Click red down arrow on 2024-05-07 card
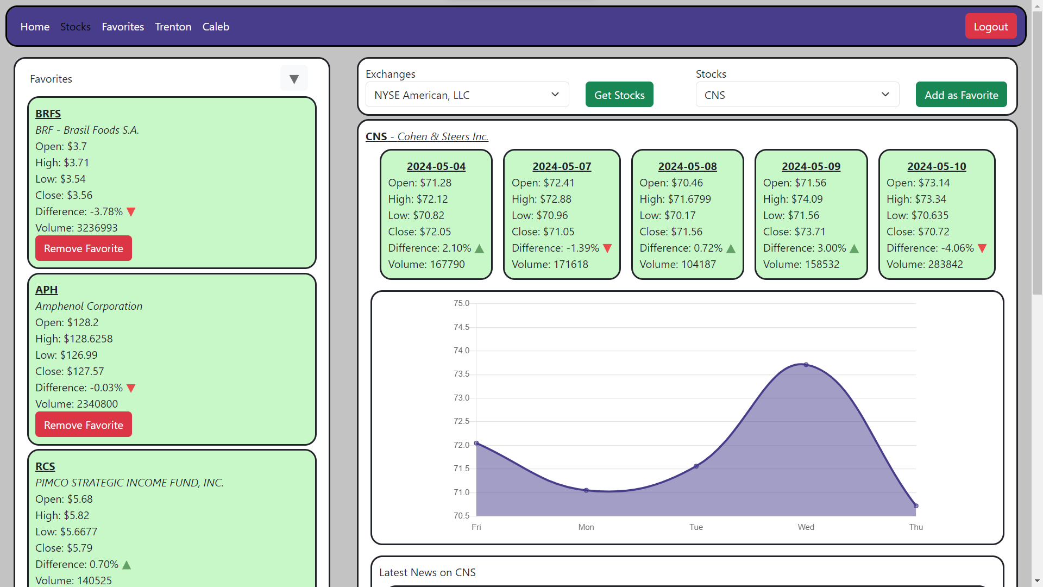This screenshot has height=587, width=1043. [x=607, y=248]
